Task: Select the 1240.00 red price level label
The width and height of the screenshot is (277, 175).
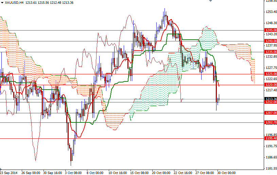Action: tap(270, 41)
